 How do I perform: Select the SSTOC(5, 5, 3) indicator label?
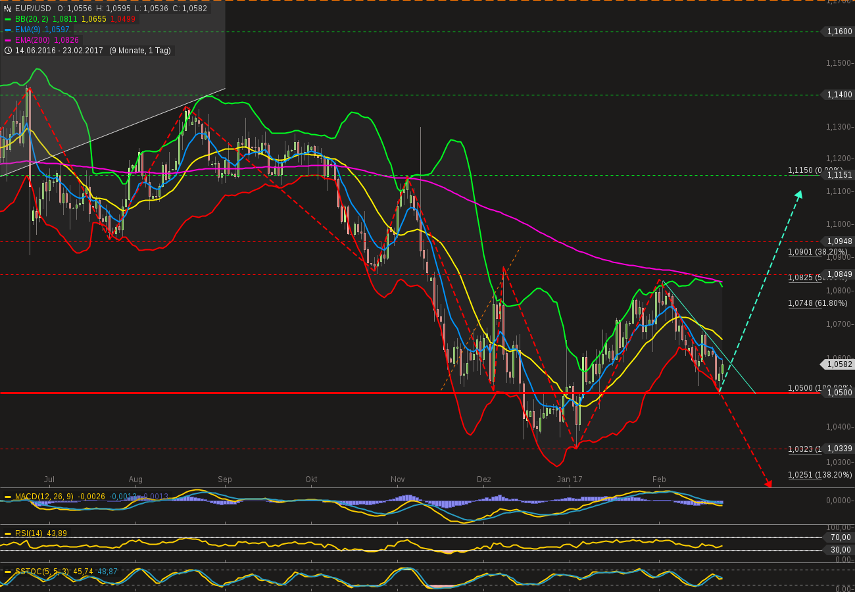tap(42, 572)
